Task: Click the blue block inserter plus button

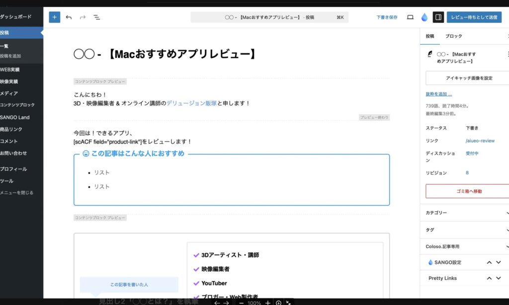Action: (54, 17)
